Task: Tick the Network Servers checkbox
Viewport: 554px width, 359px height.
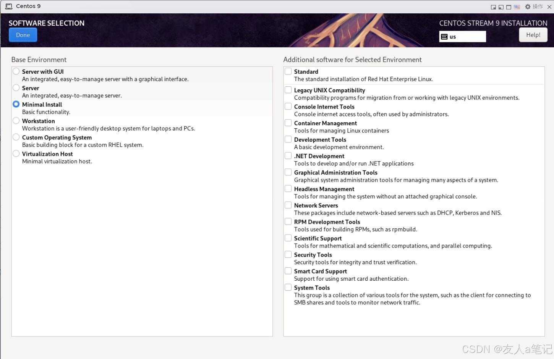Action: pyautogui.click(x=288, y=205)
